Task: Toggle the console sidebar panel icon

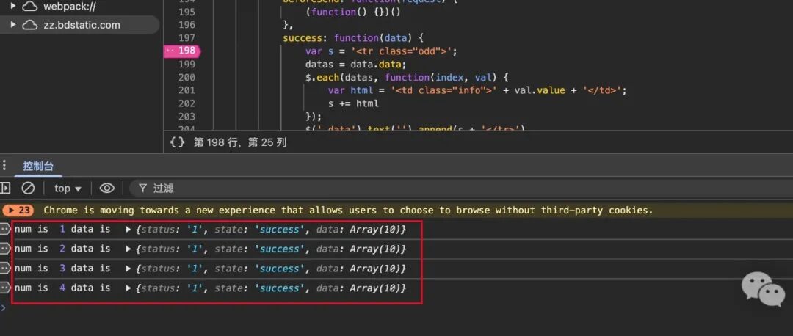Action: [5, 189]
